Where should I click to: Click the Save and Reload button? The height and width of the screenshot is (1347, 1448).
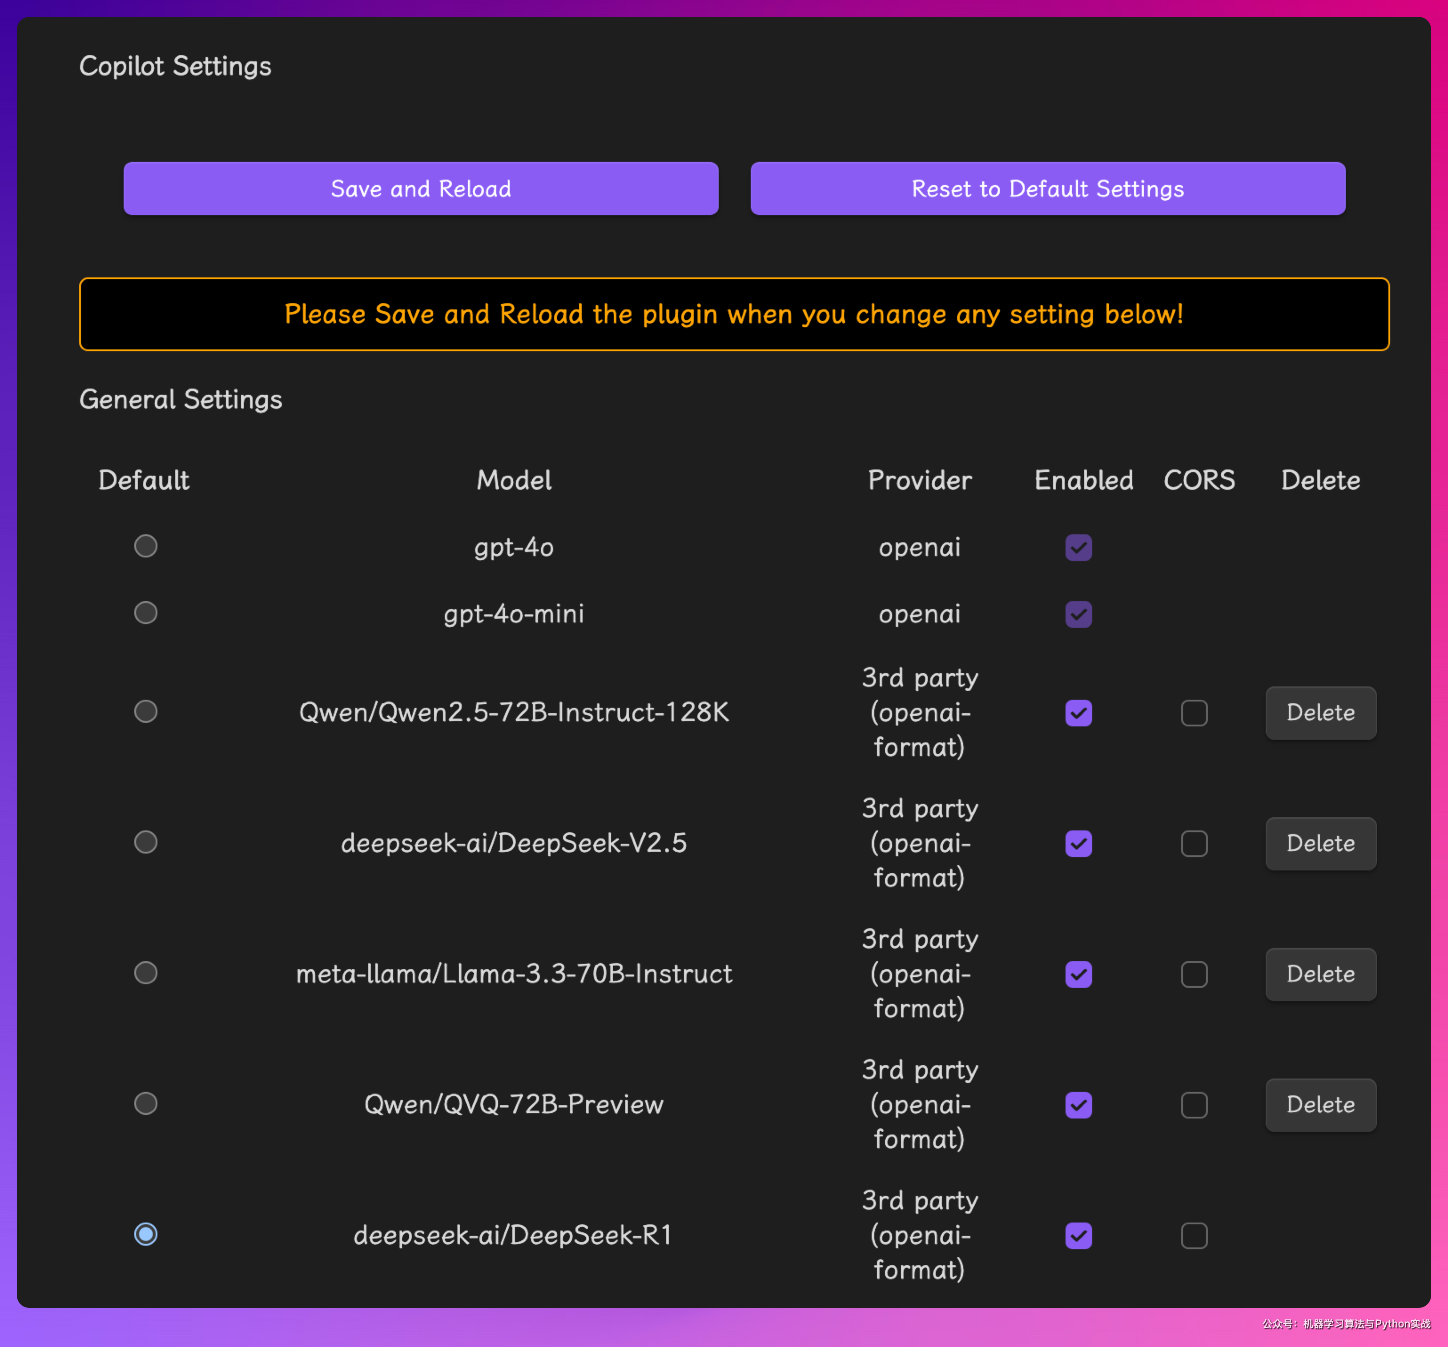pos(420,188)
